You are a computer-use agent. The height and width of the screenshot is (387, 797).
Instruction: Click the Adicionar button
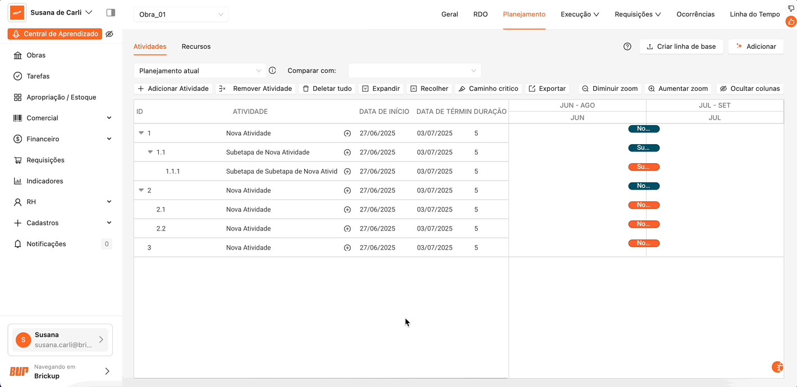pos(756,47)
